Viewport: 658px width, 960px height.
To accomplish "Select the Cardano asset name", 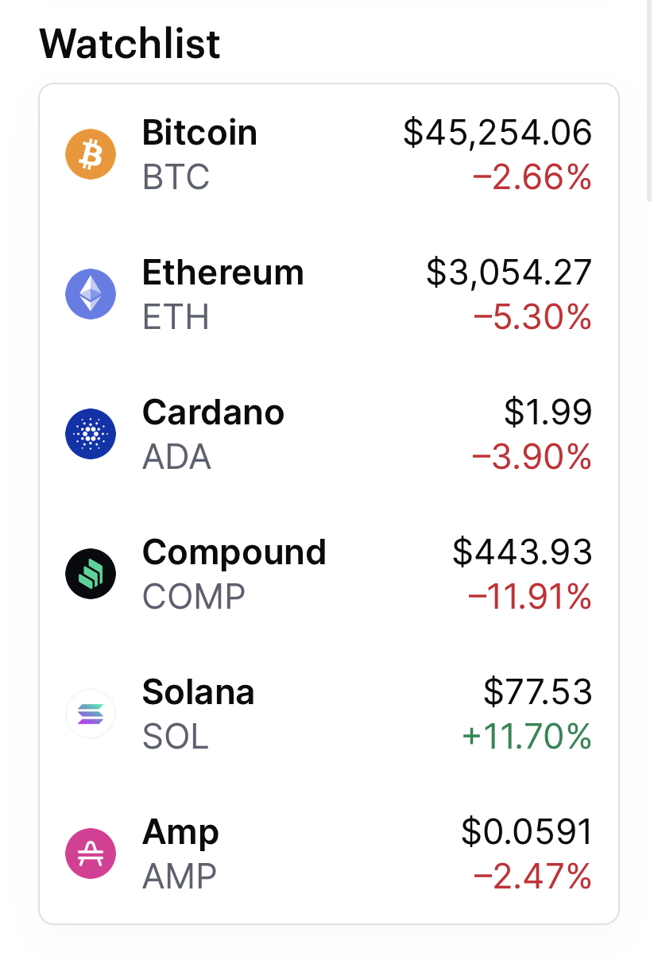I will tap(213, 412).
